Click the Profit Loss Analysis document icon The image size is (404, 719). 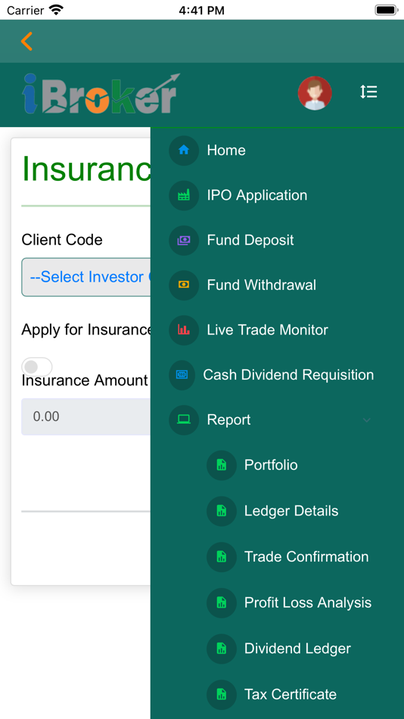(x=222, y=602)
